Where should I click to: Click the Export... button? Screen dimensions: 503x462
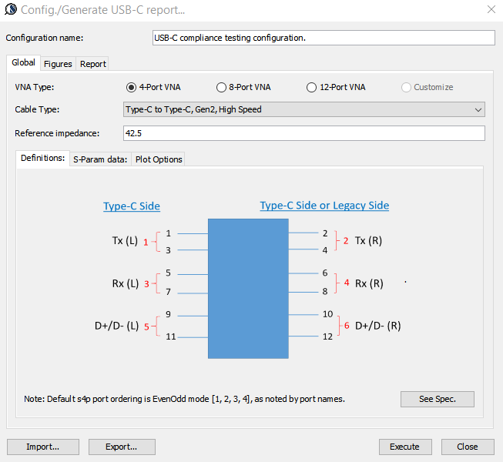point(122,447)
